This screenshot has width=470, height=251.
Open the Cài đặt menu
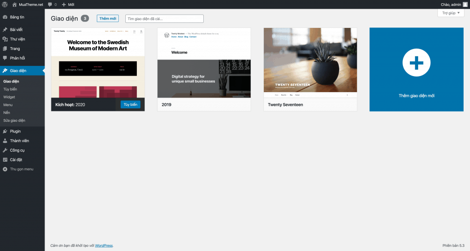pyautogui.click(x=22, y=160)
